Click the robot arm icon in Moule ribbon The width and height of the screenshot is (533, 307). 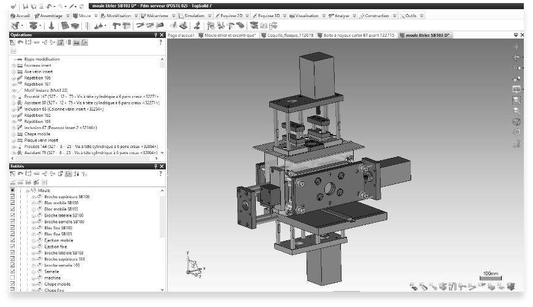tap(197, 26)
